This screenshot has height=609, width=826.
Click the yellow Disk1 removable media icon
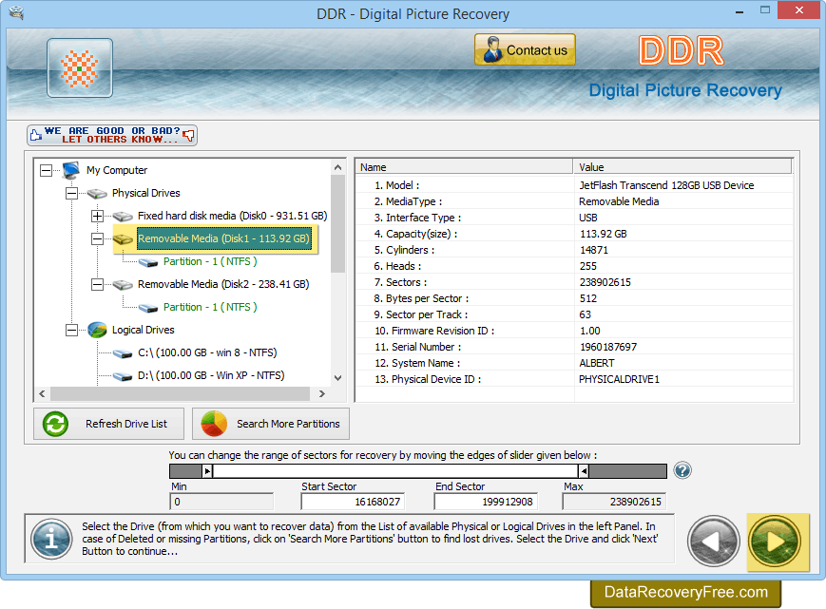tap(123, 239)
